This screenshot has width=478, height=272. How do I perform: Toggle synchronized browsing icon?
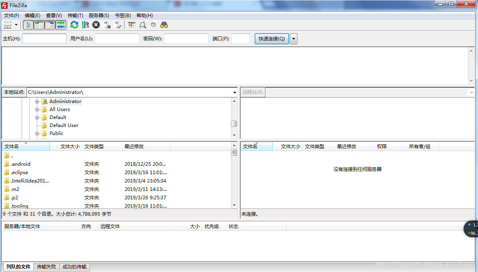[x=153, y=25]
